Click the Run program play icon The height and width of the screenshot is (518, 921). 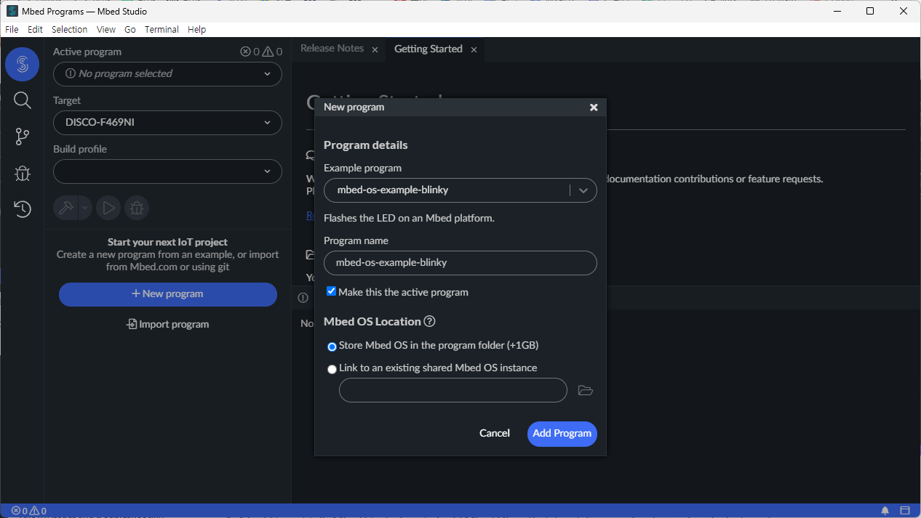click(x=108, y=208)
